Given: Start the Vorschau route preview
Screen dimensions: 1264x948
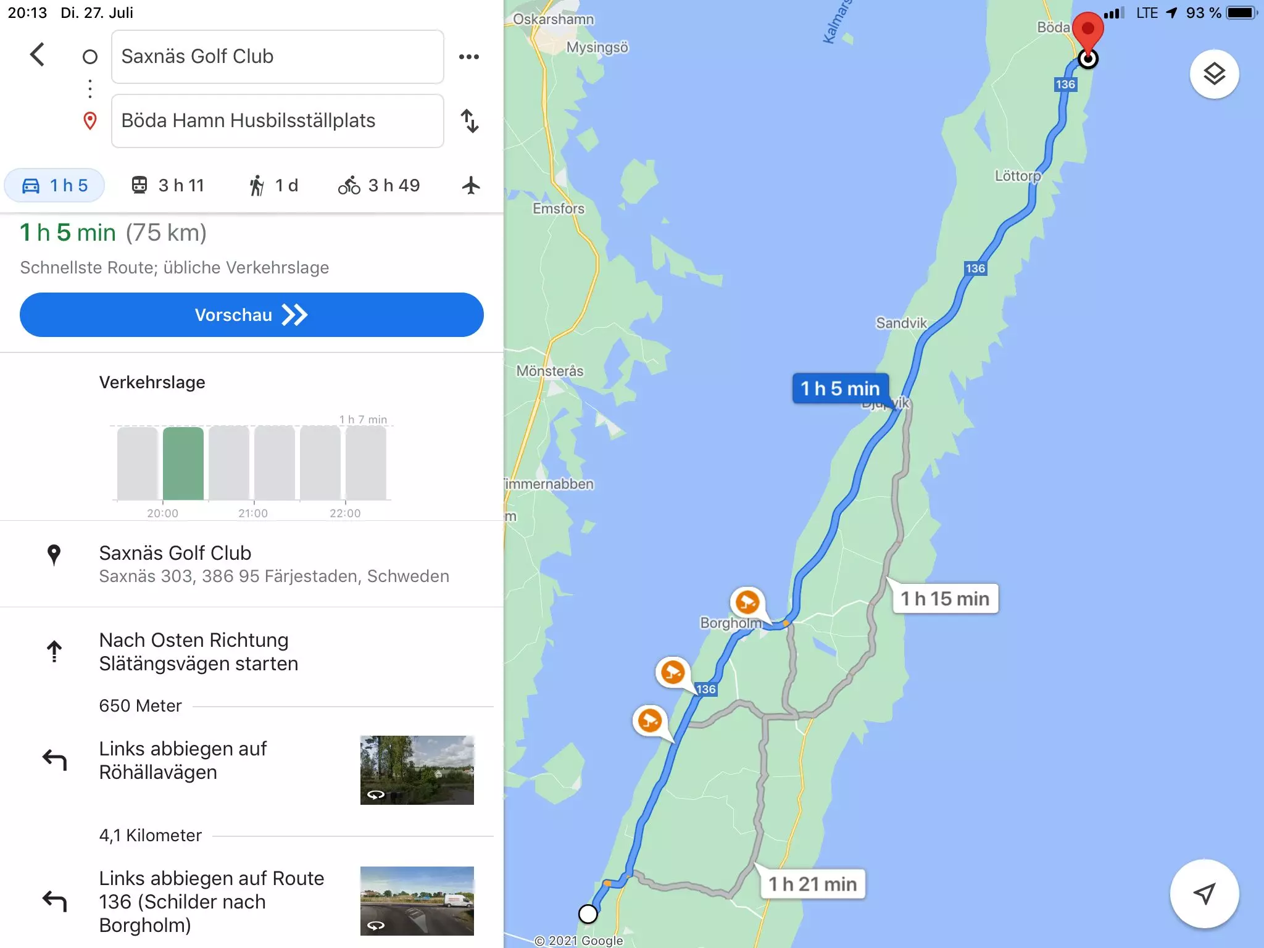Looking at the screenshot, I should [x=252, y=315].
